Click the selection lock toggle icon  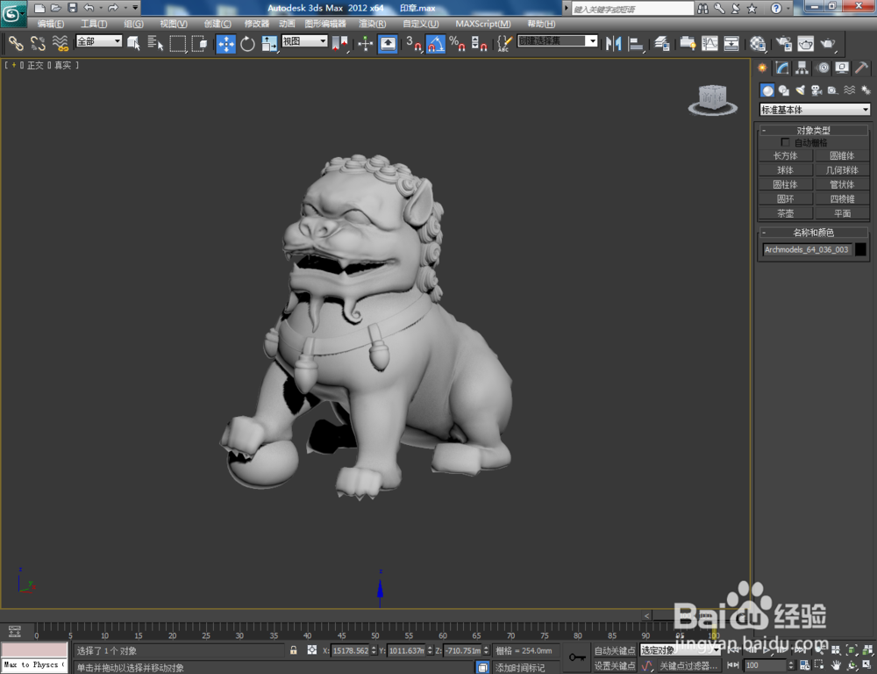click(x=294, y=650)
